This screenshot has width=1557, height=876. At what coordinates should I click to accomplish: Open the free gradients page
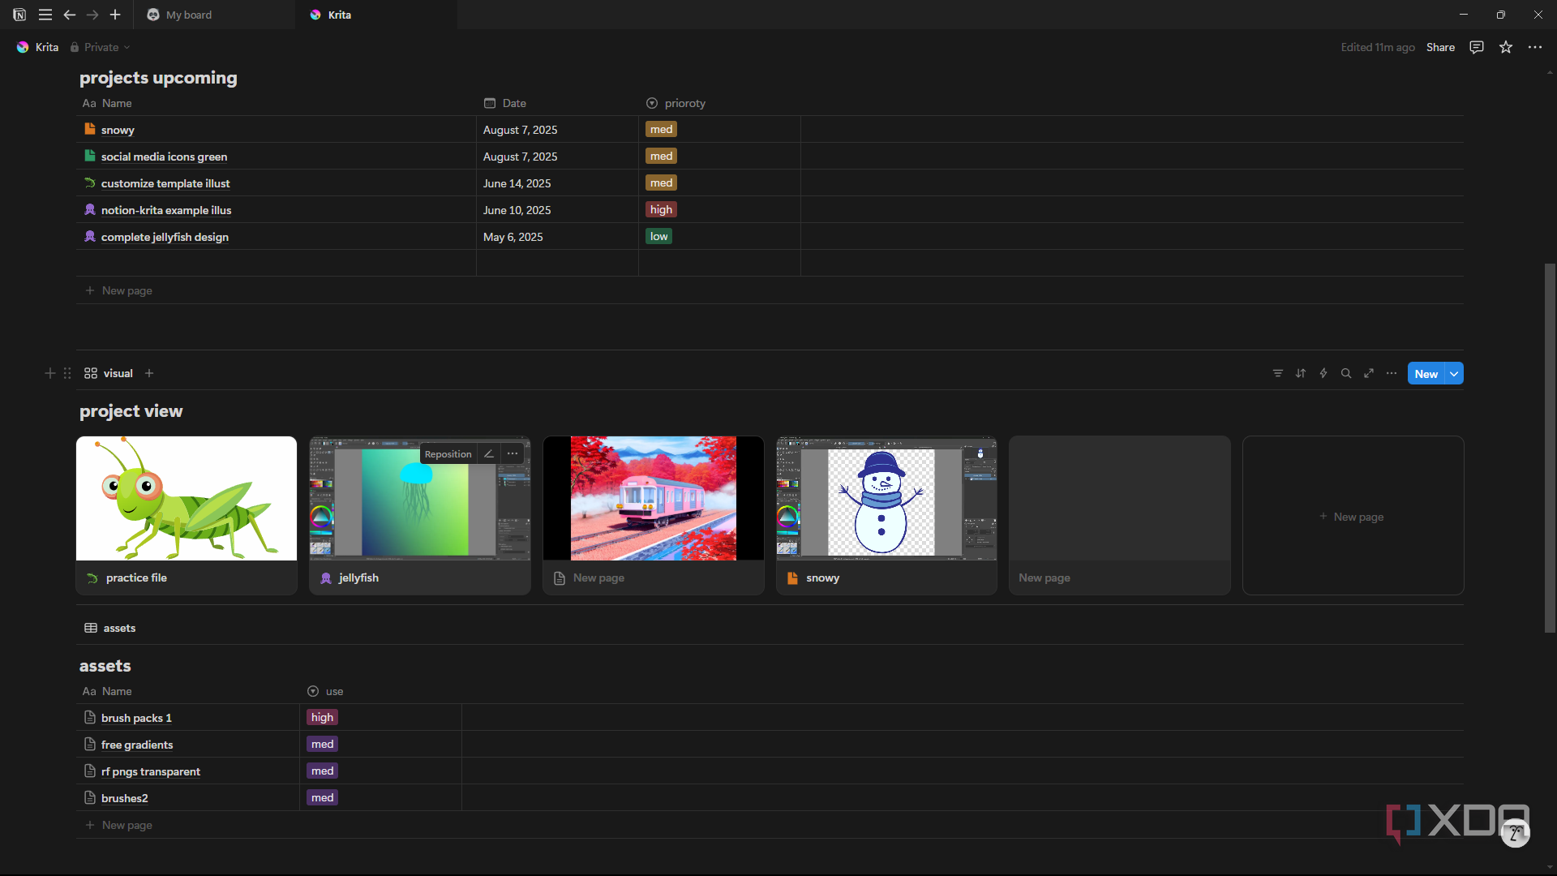pyautogui.click(x=137, y=745)
